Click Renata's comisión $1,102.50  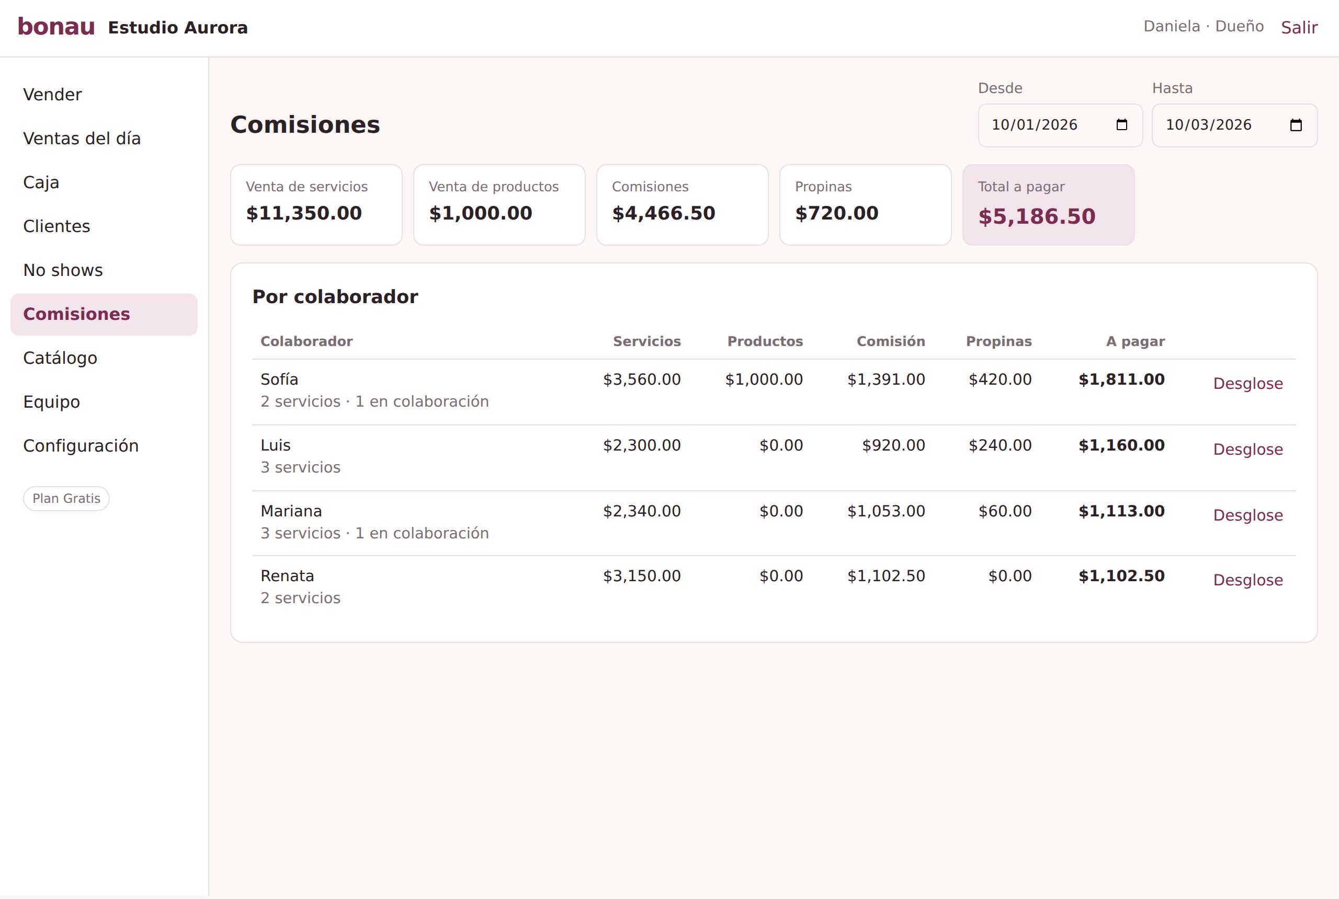[x=886, y=576]
